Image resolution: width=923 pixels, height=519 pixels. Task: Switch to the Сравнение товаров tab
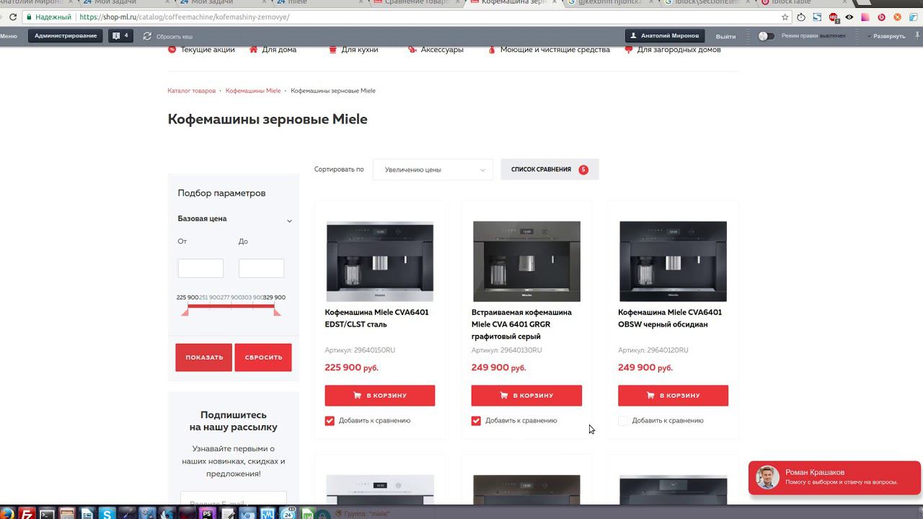coord(416,2)
